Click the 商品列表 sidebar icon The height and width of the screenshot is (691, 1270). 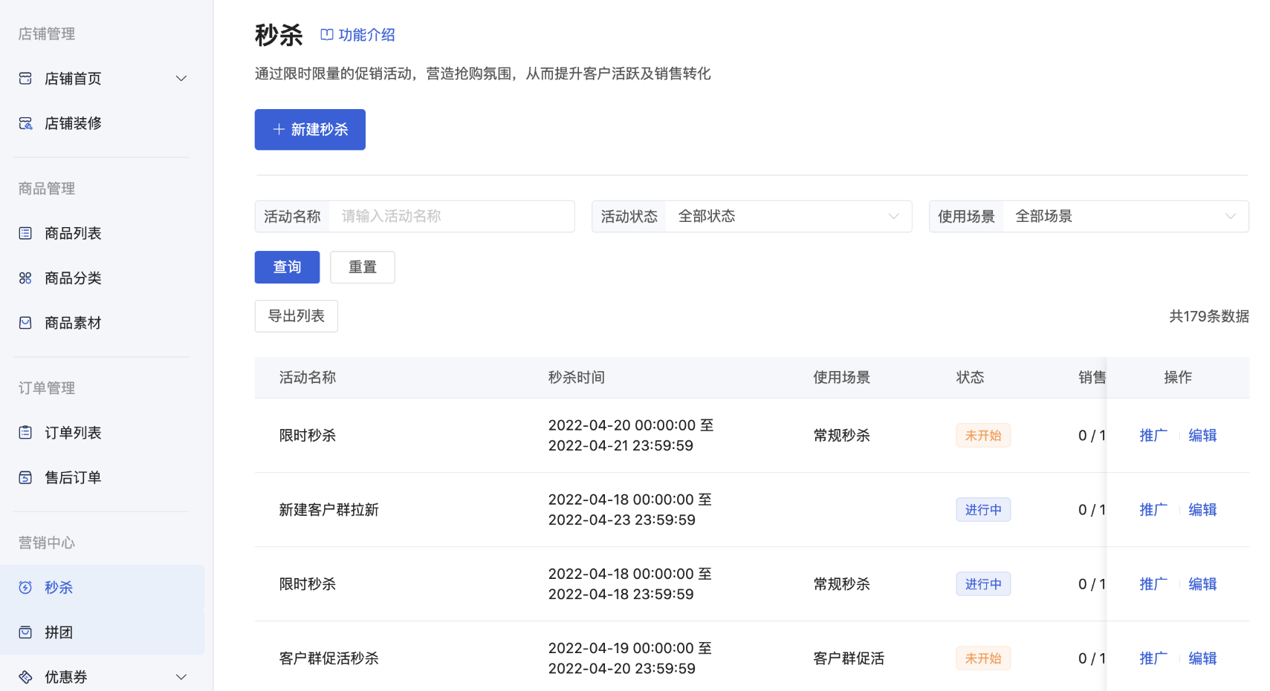[x=25, y=233]
